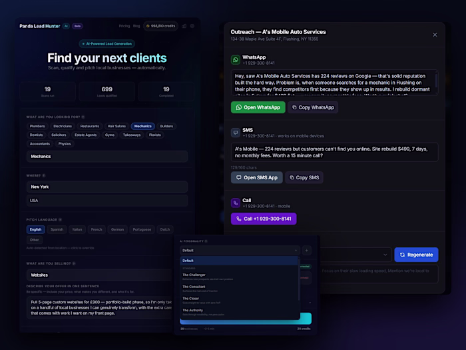Select the Dentists category chip
Image resolution: width=466 pixels, height=350 pixels.
[36, 135]
